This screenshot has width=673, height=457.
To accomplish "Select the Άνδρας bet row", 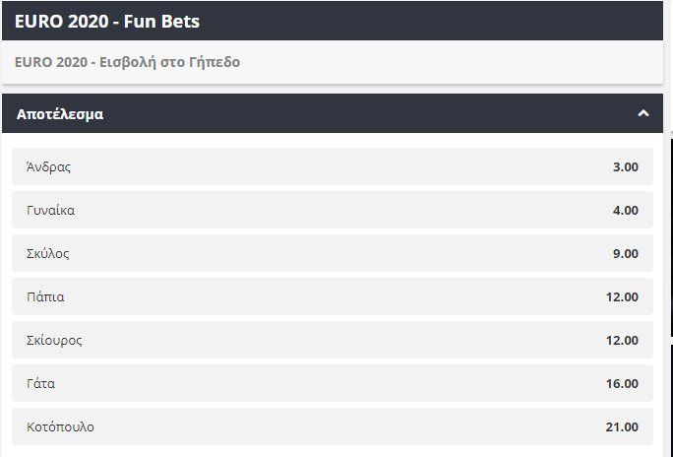I will click(332, 166).
